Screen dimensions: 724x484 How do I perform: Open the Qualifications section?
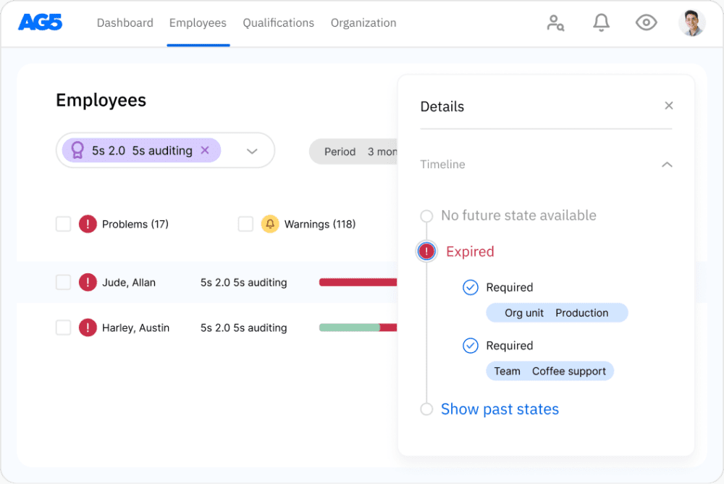tap(278, 22)
